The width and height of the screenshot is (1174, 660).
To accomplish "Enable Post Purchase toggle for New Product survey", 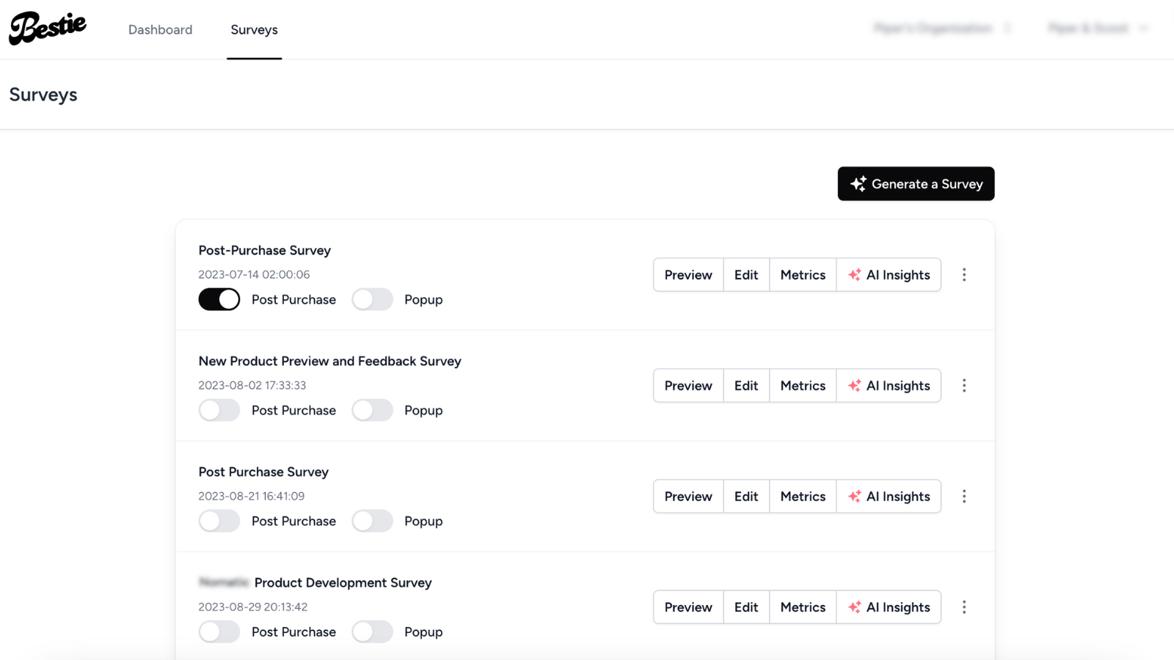I will pos(219,410).
